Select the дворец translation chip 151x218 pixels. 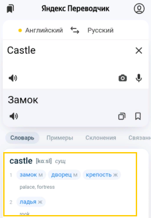pos(64,175)
